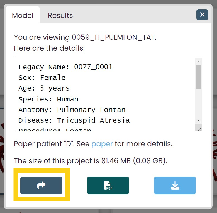Switch to the Results tab

[x=60, y=15]
